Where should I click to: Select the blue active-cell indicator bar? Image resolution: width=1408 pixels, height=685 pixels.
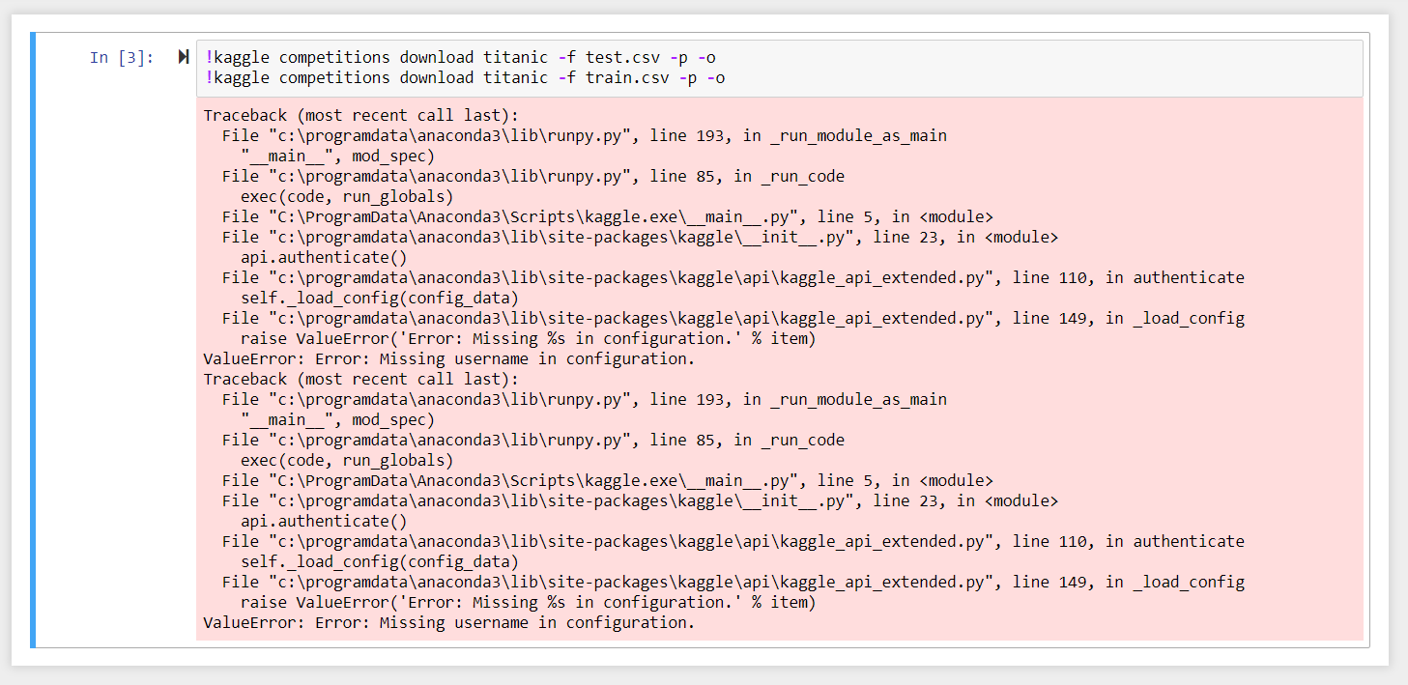34,338
